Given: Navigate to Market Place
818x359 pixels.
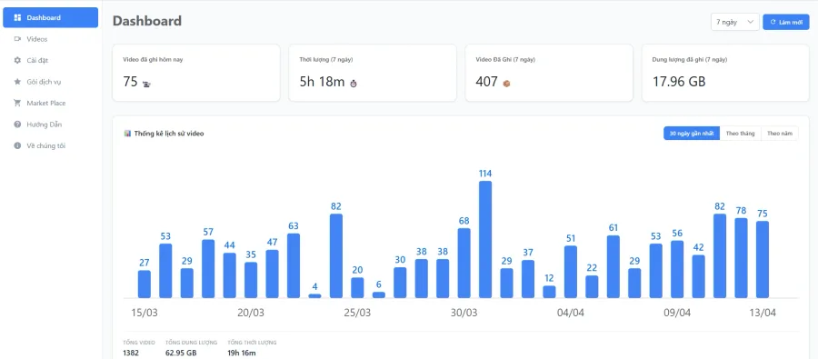Looking at the screenshot, I should click(51, 104).
